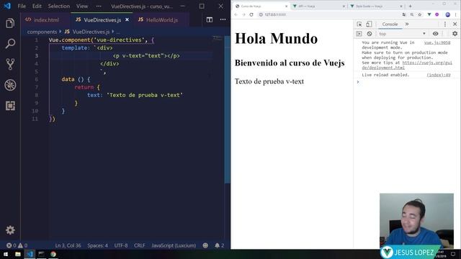Open the Source Control view
Image resolution: width=461 pixels, height=259 pixels.
pyautogui.click(x=10, y=64)
